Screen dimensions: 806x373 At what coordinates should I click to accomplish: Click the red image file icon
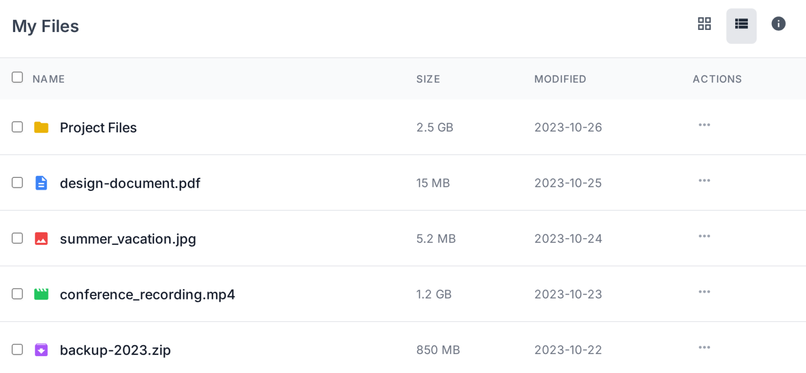[41, 239]
